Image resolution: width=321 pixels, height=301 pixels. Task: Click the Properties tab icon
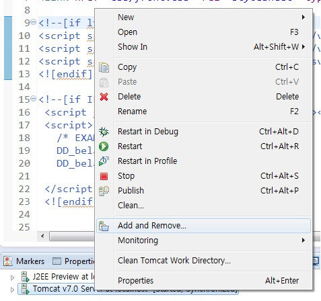[57, 261]
